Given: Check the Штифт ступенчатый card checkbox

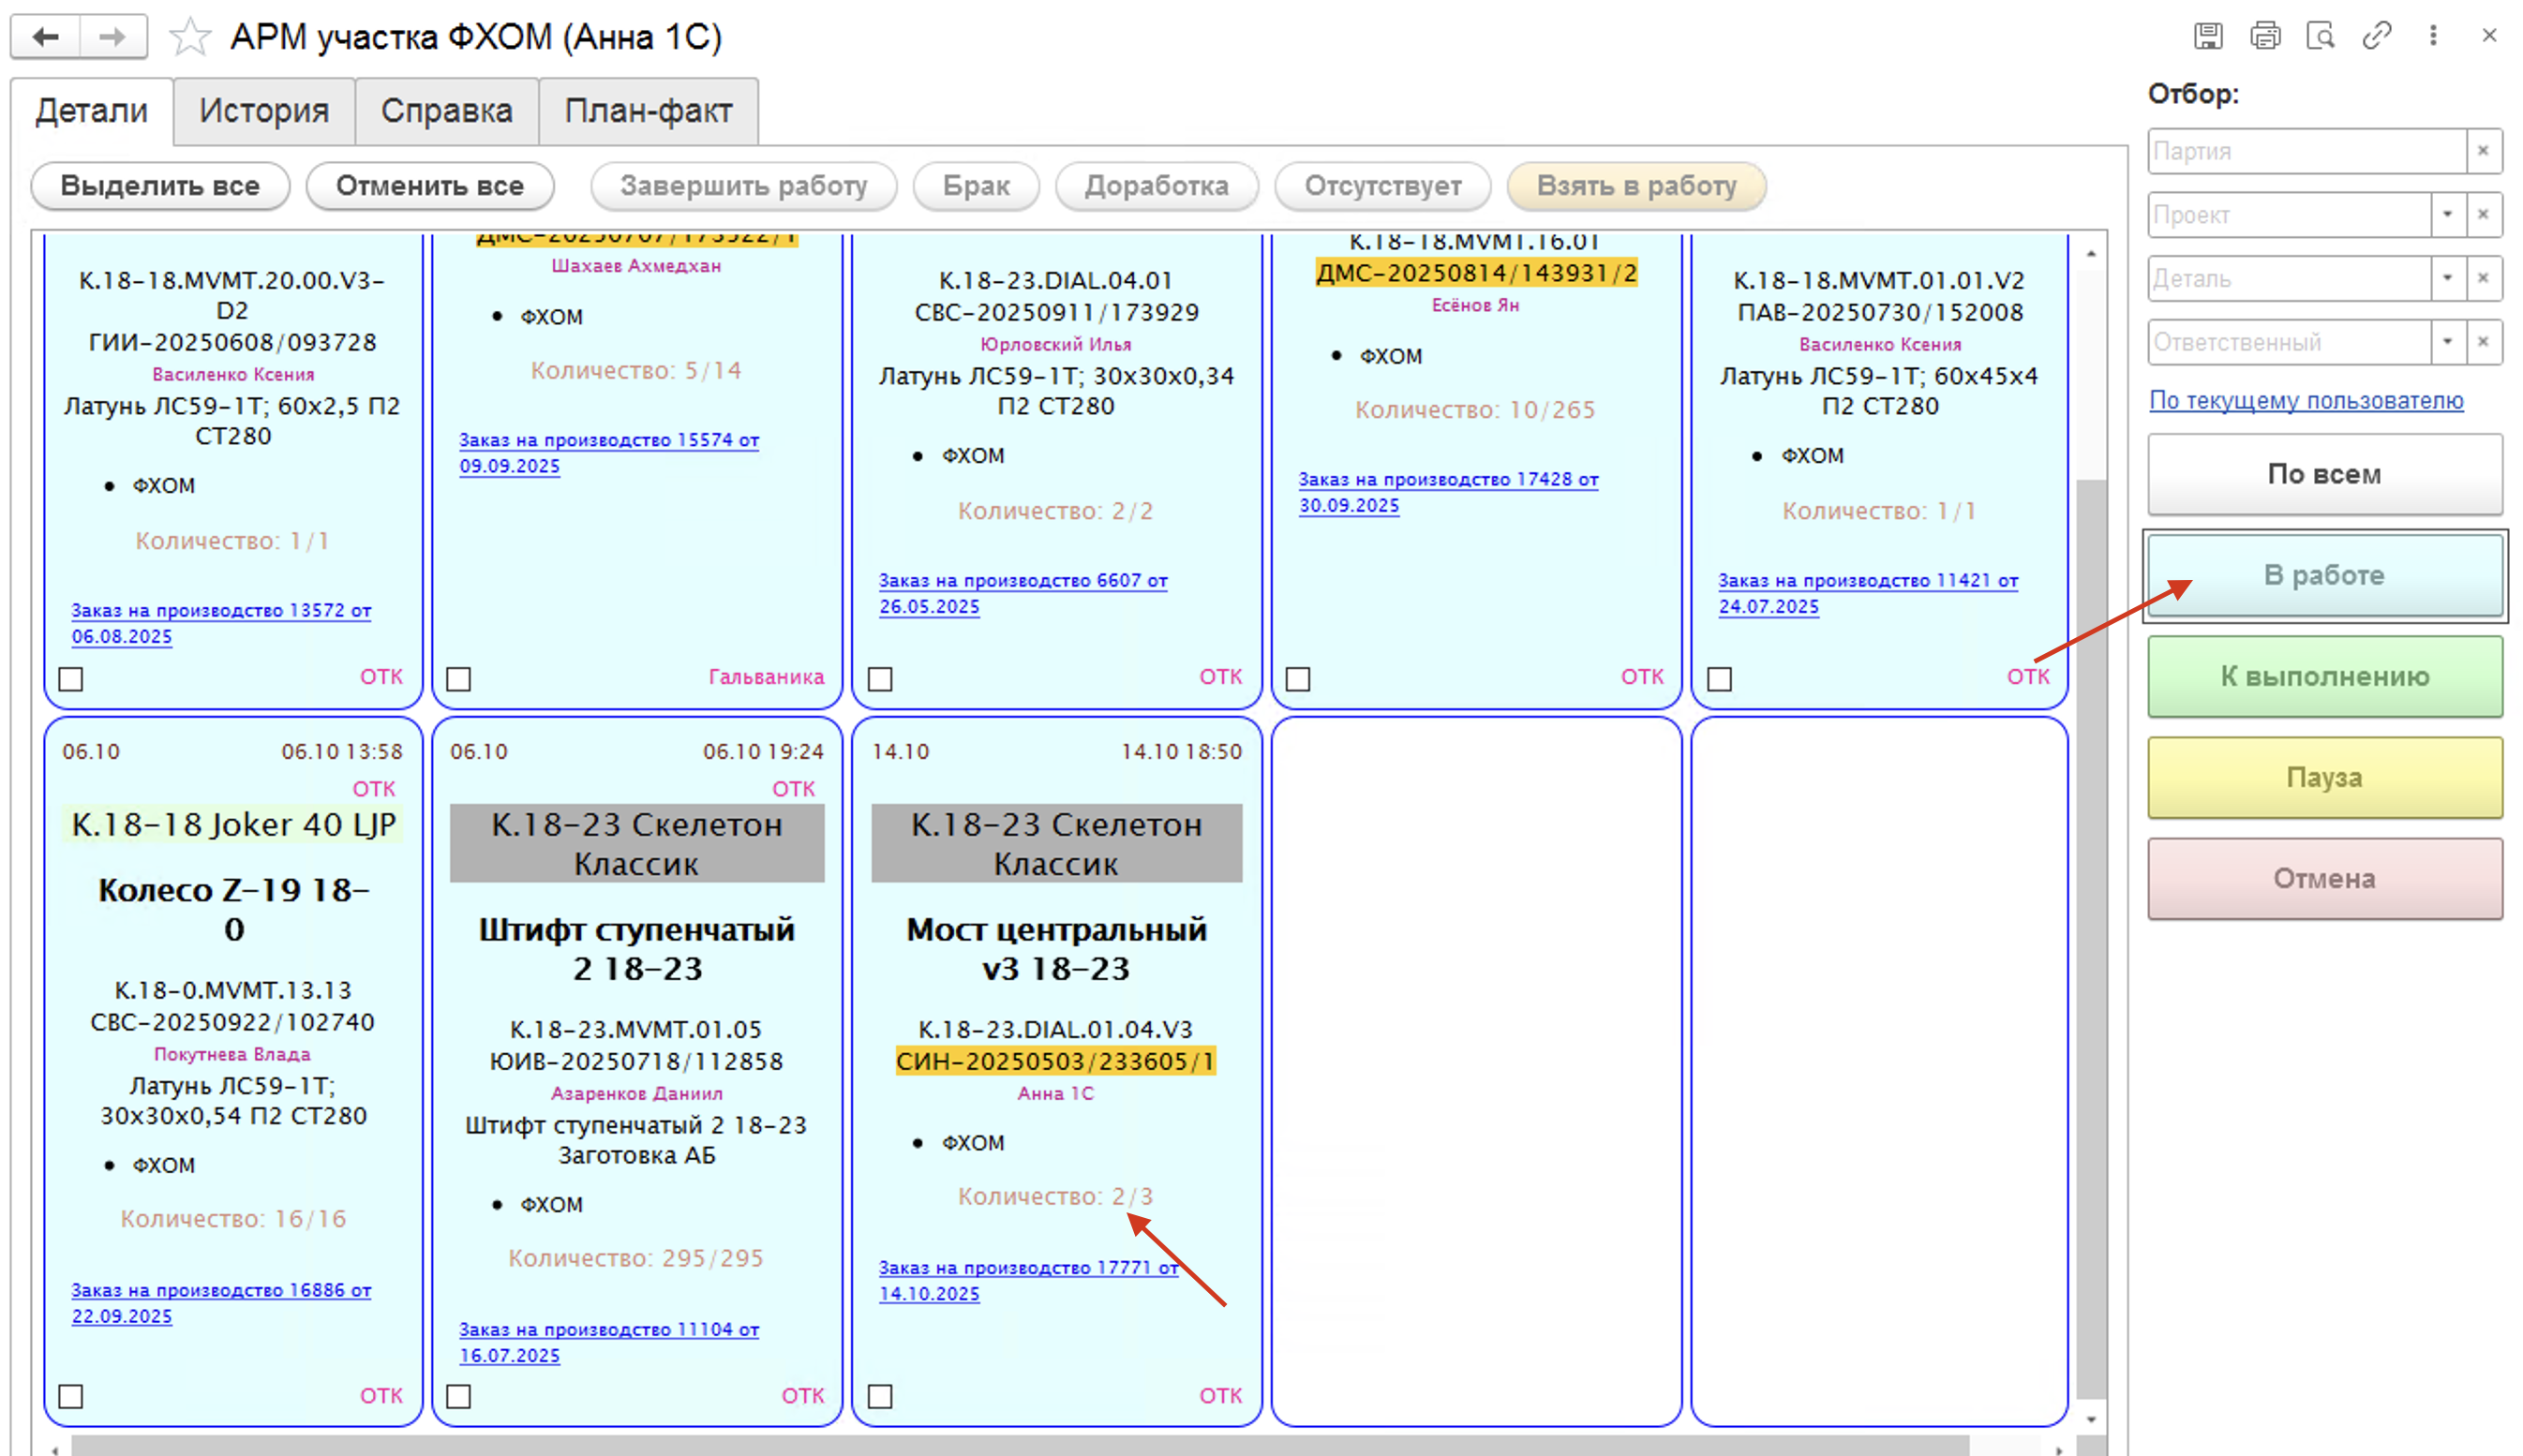Looking at the screenshot, I should [x=459, y=1396].
